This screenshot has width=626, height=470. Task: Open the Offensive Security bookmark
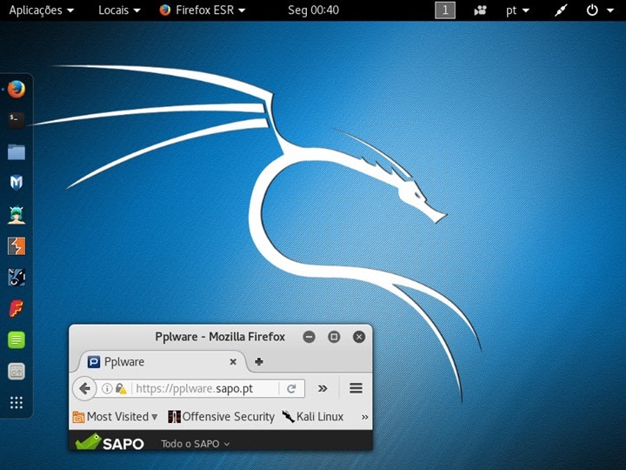[x=221, y=417]
